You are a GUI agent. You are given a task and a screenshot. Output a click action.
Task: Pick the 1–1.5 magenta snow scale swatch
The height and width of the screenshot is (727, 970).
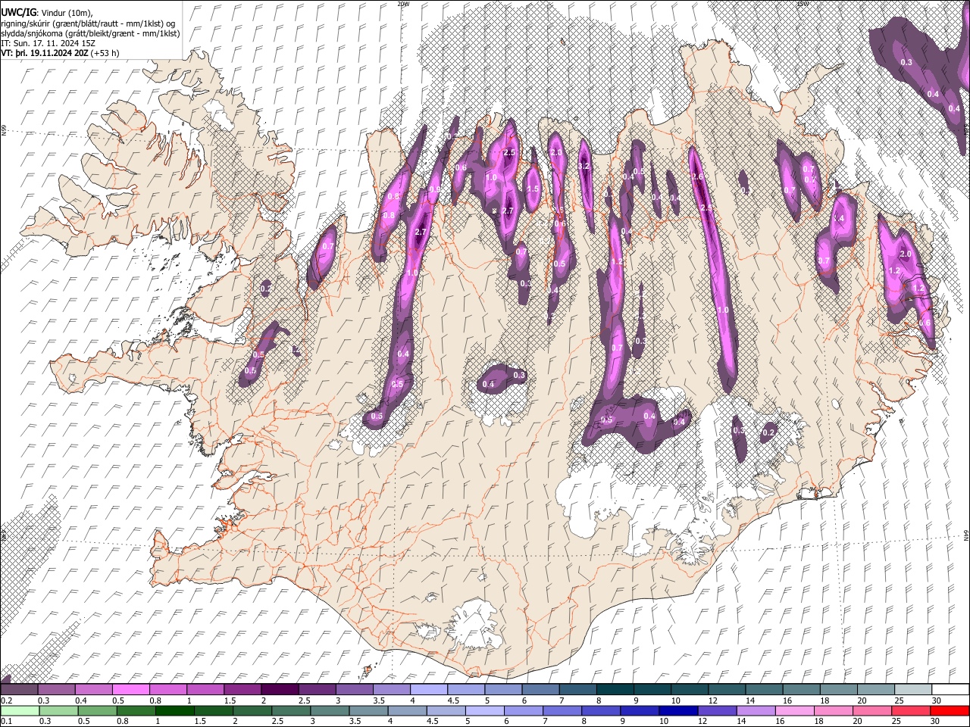[205, 689]
